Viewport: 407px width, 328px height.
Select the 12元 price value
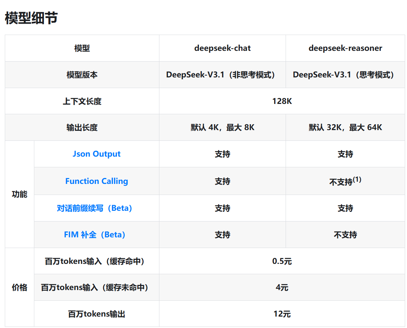coord(282,314)
